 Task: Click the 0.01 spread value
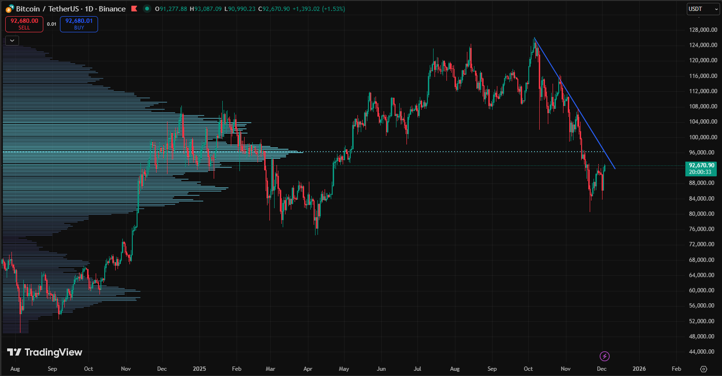pos(51,24)
